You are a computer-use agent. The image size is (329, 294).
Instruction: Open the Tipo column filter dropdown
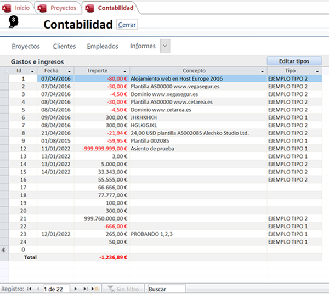pos(317,71)
